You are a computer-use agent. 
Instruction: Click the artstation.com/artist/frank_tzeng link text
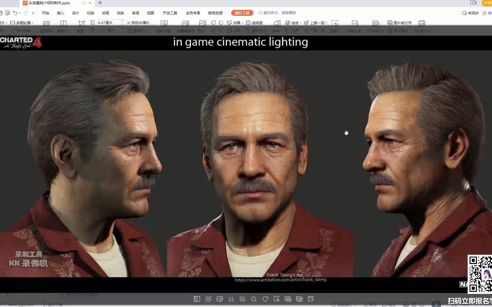[280, 280]
